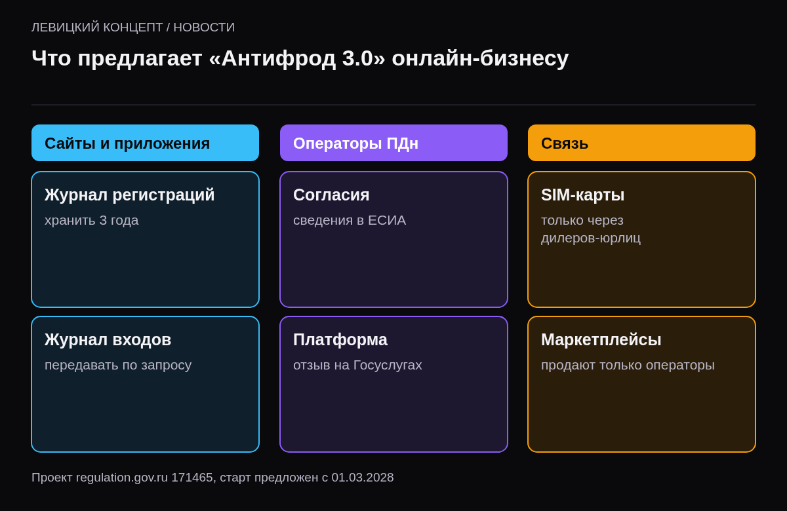The width and height of the screenshot is (787, 511).
Task: Open the 'Журнал регистраций' card
Action: click(x=145, y=239)
